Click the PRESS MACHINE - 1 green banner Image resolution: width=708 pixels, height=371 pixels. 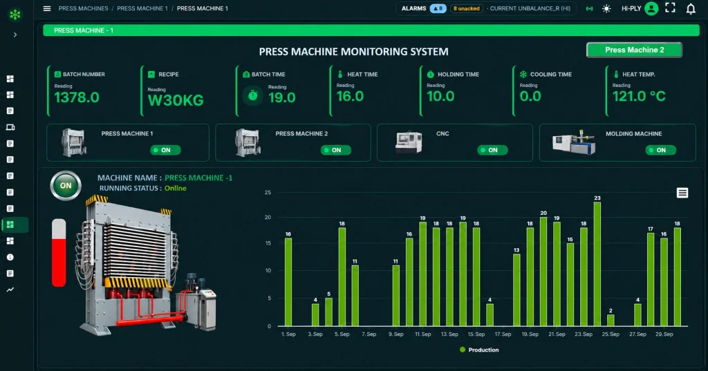[371, 30]
